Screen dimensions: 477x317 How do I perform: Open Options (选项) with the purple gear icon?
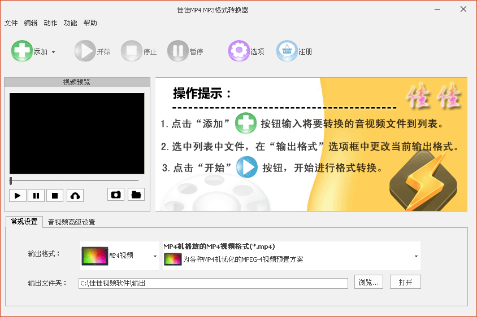pyautogui.click(x=238, y=51)
